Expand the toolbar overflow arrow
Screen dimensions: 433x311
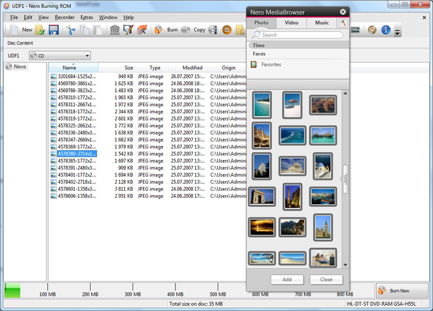[397, 32]
